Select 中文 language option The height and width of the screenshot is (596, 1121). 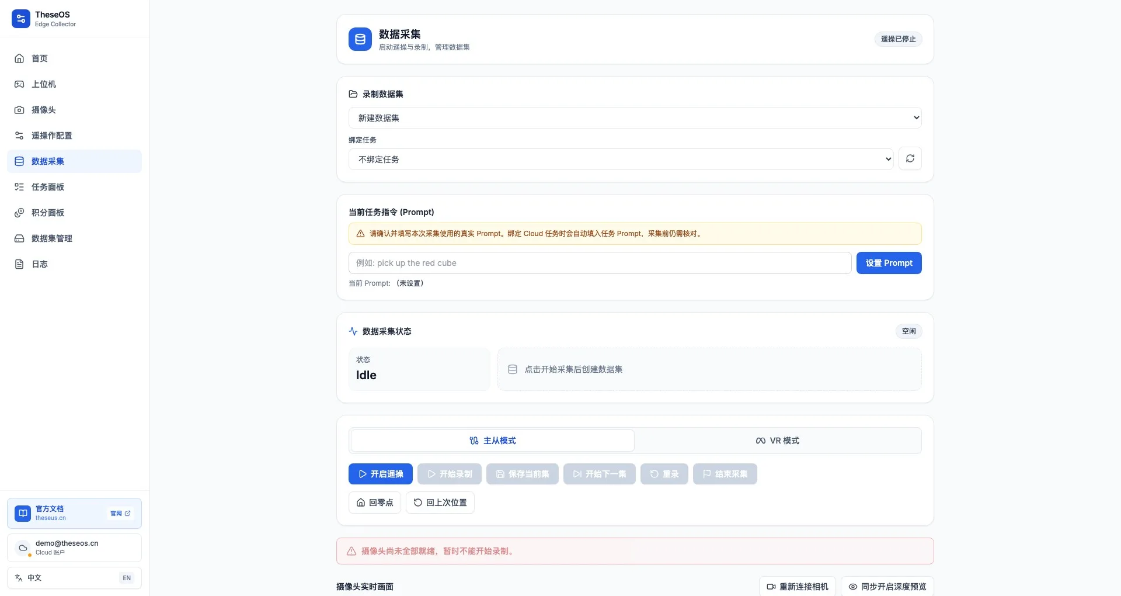[x=34, y=578]
